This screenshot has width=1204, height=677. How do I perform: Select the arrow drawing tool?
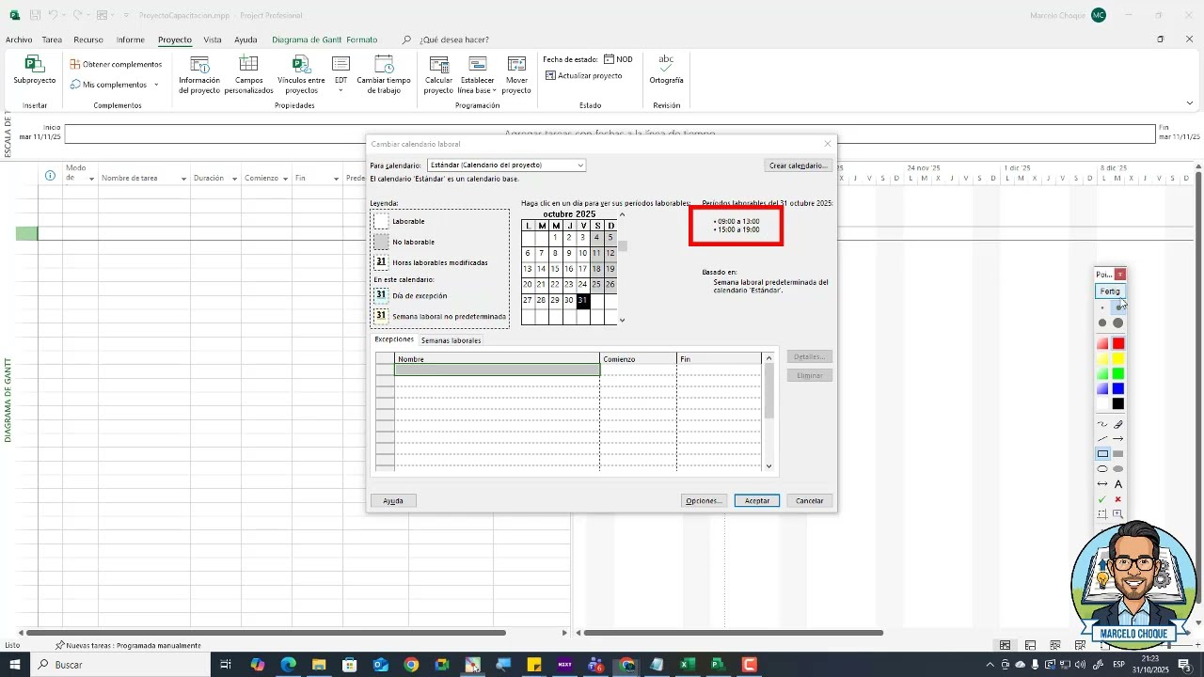[x=1118, y=439]
